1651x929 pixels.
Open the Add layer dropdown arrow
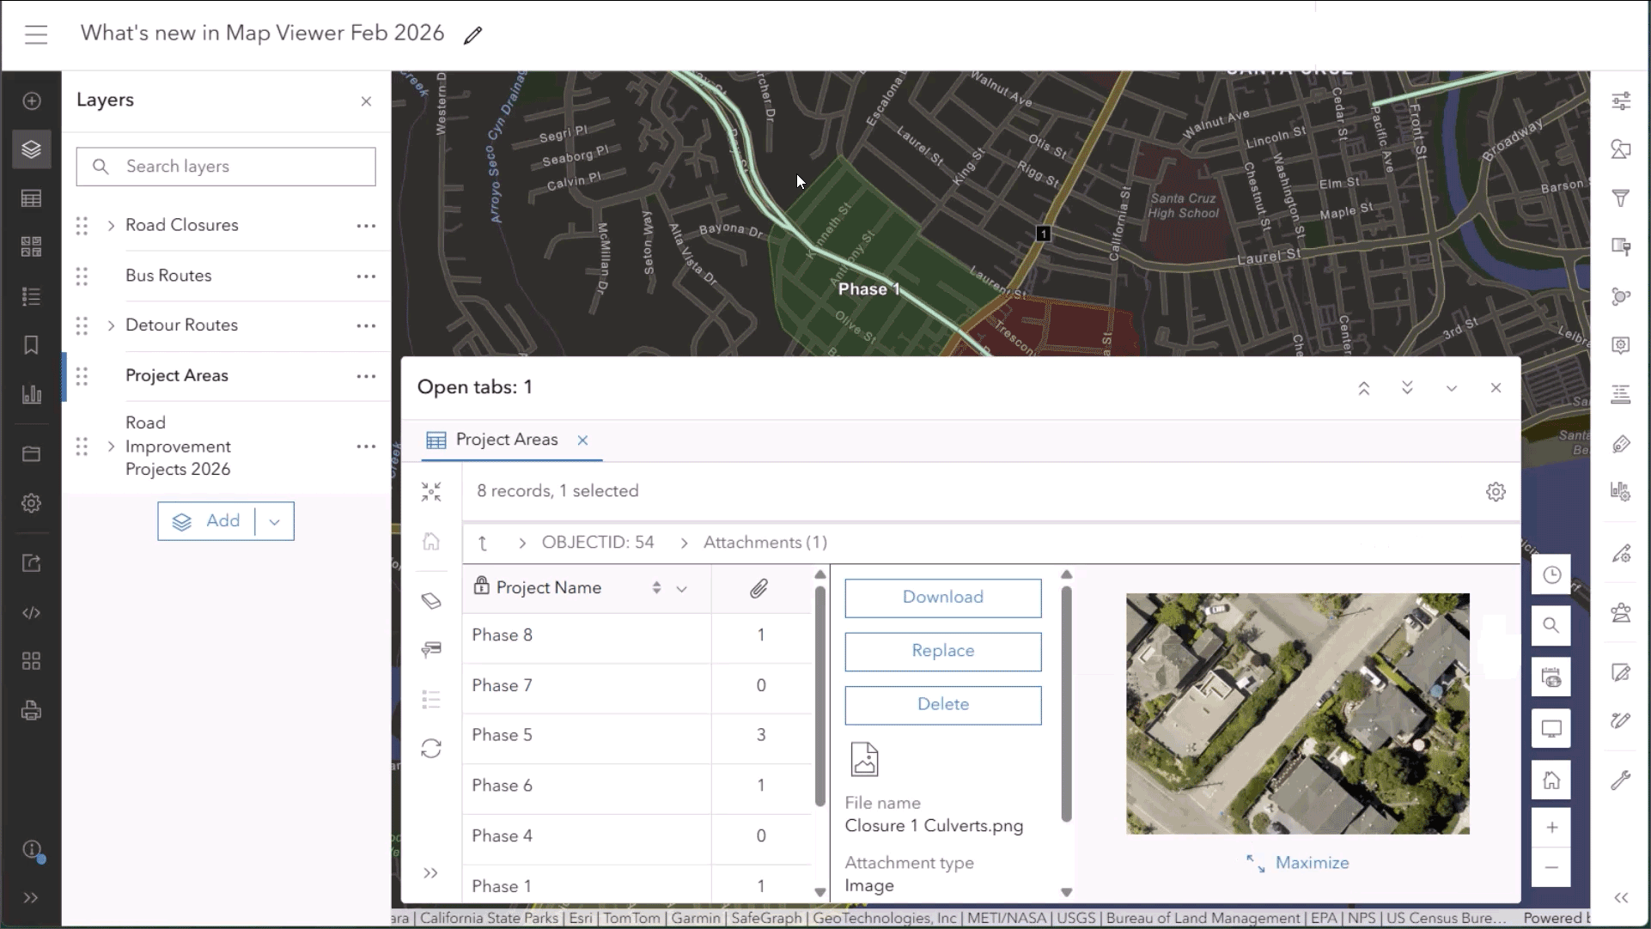[275, 521]
